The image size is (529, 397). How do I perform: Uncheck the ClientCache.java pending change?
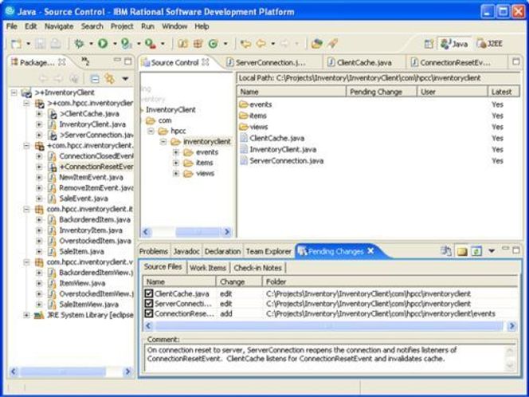point(148,293)
